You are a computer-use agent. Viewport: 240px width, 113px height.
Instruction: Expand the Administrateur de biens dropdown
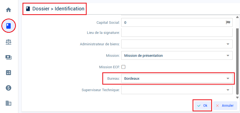(177, 44)
